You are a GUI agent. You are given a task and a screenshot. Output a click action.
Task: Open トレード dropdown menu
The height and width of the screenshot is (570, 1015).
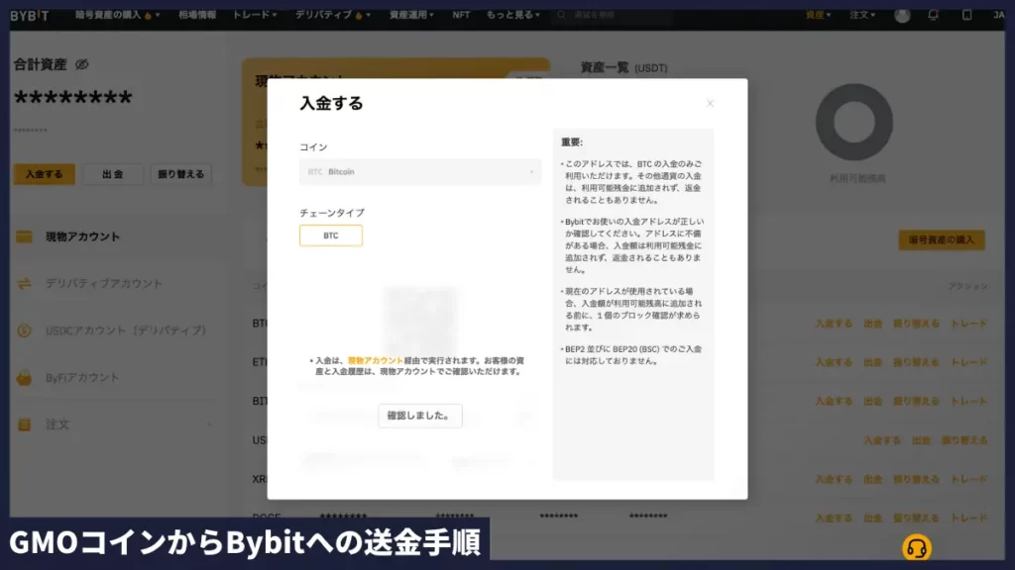255,15
